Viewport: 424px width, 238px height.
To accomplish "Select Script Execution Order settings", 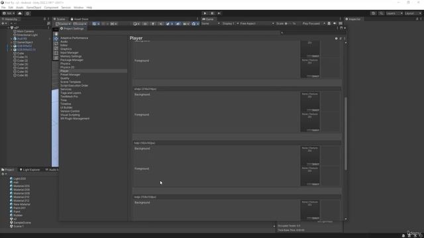I will pyautogui.click(x=74, y=85).
